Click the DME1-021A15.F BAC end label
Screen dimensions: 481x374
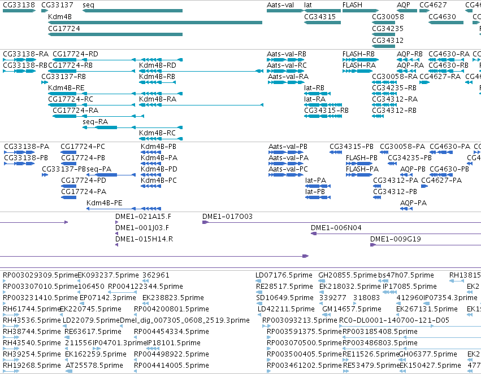pyautogui.click(x=143, y=217)
